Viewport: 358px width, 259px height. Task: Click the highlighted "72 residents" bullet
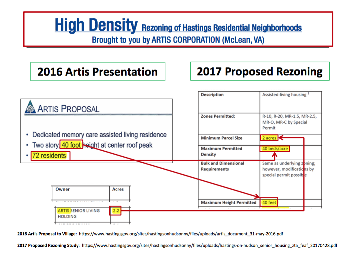[49, 156]
